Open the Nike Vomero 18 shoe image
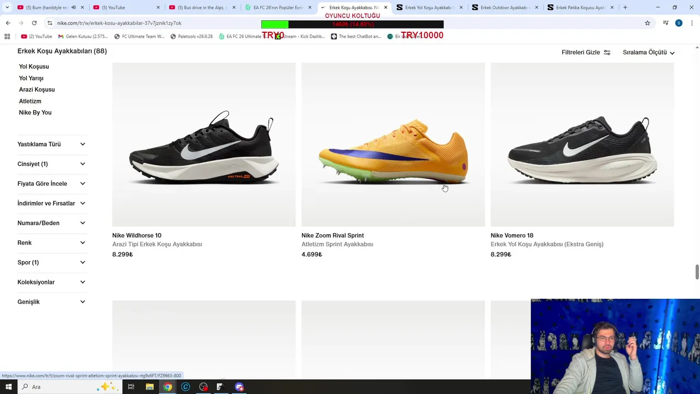The image size is (700, 394). (582, 144)
